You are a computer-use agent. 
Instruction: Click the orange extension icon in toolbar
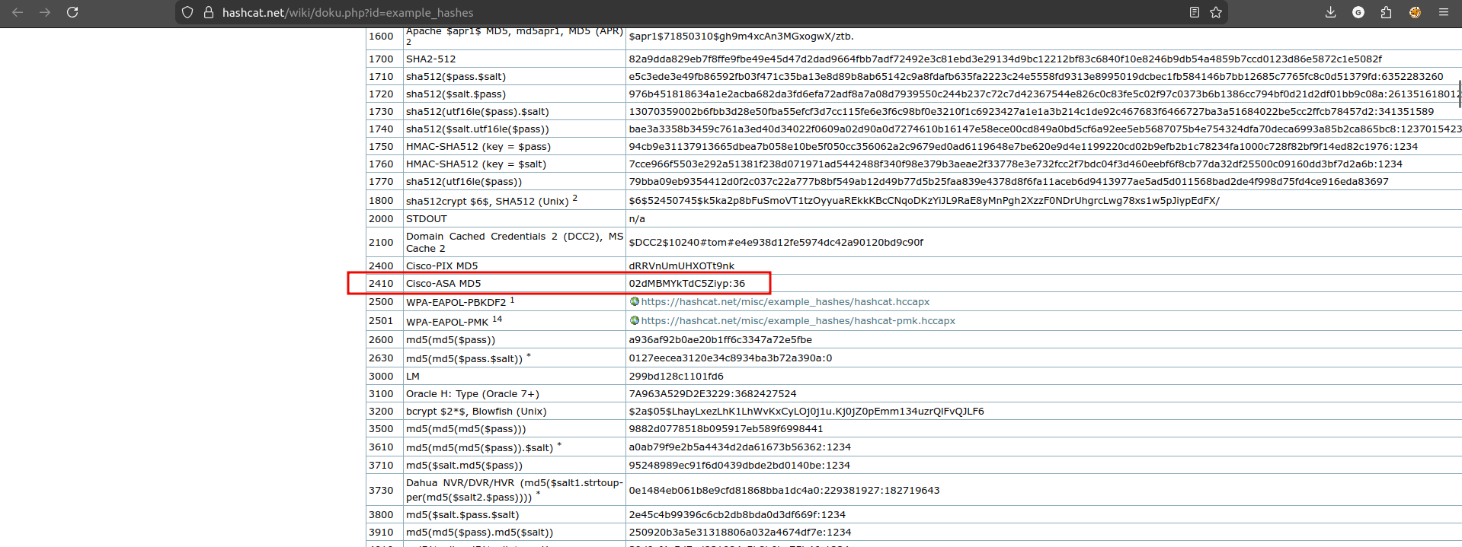point(1415,12)
